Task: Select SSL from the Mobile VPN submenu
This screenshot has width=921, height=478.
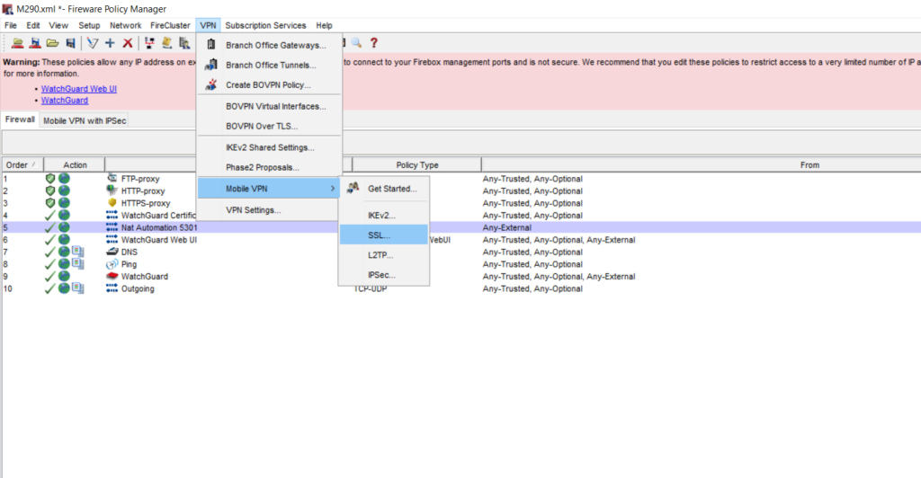Action: [384, 235]
